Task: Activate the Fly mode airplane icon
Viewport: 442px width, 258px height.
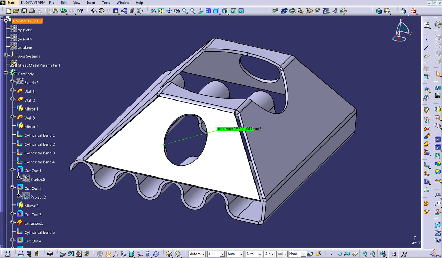Action: [153, 11]
